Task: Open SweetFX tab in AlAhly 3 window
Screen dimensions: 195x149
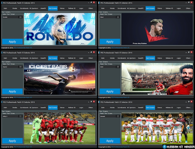Action: coord(43,108)
